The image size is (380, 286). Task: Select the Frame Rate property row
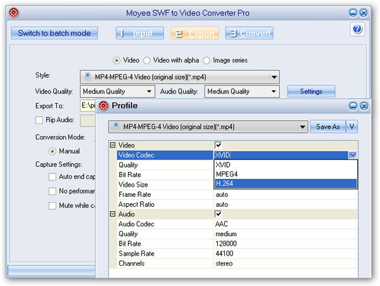pos(165,194)
